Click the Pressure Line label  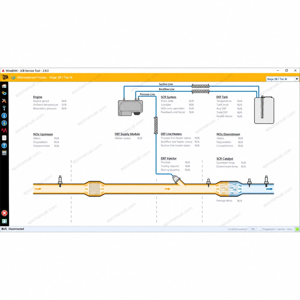pos(147,94)
